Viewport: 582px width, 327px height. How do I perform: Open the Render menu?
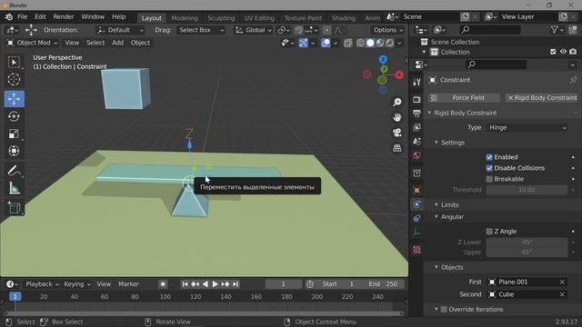coord(64,16)
